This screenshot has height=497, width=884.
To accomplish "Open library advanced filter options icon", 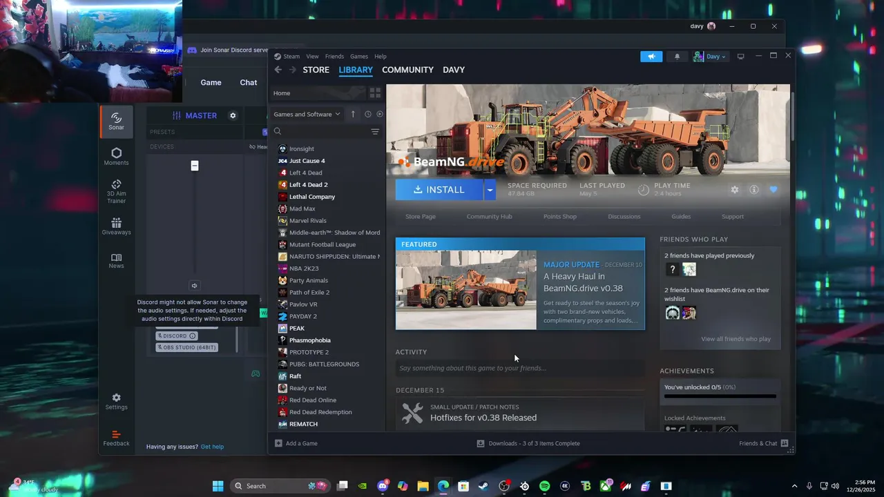I will pyautogui.click(x=375, y=131).
